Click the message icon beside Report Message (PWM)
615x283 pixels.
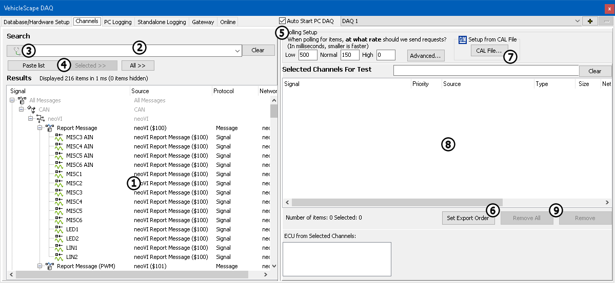pos(50,266)
